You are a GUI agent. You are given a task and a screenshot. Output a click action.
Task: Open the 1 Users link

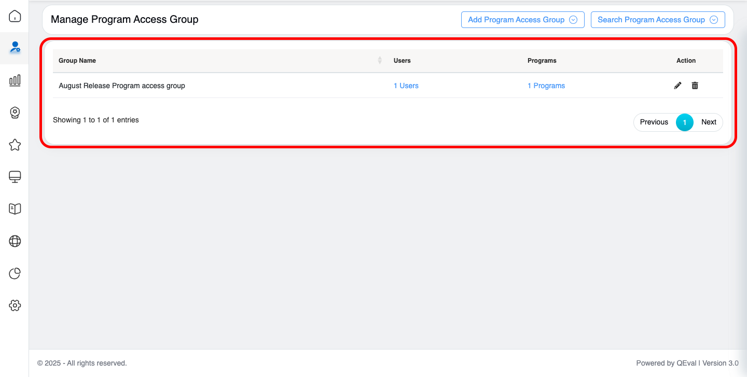point(406,86)
